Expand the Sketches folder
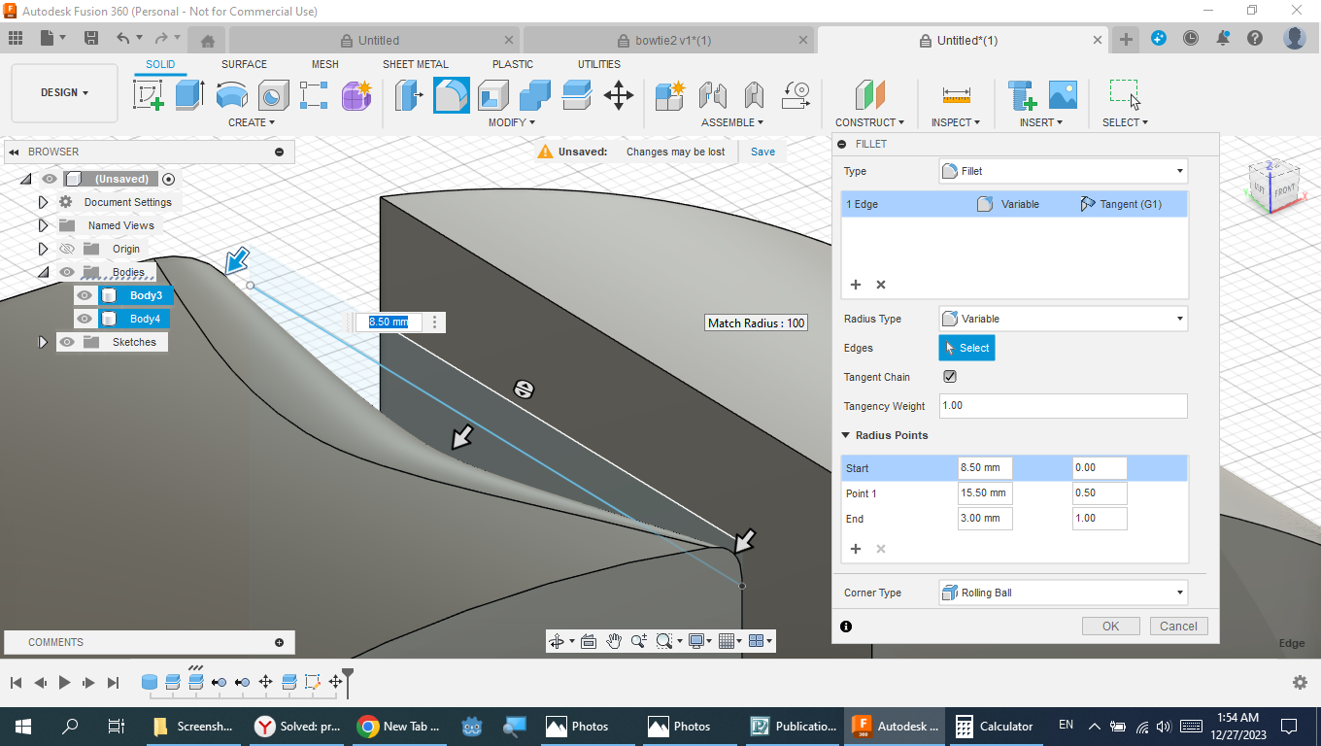 click(x=43, y=341)
